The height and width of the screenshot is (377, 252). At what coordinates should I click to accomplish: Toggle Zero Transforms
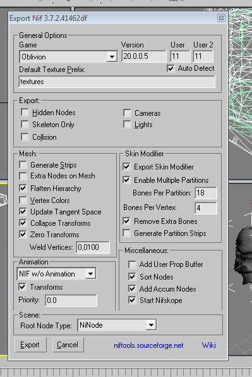pyautogui.click(x=23, y=234)
